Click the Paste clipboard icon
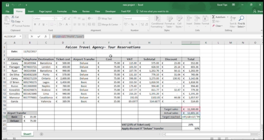The height and width of the screenshot is (140, 264). click(x=6, y=20)
